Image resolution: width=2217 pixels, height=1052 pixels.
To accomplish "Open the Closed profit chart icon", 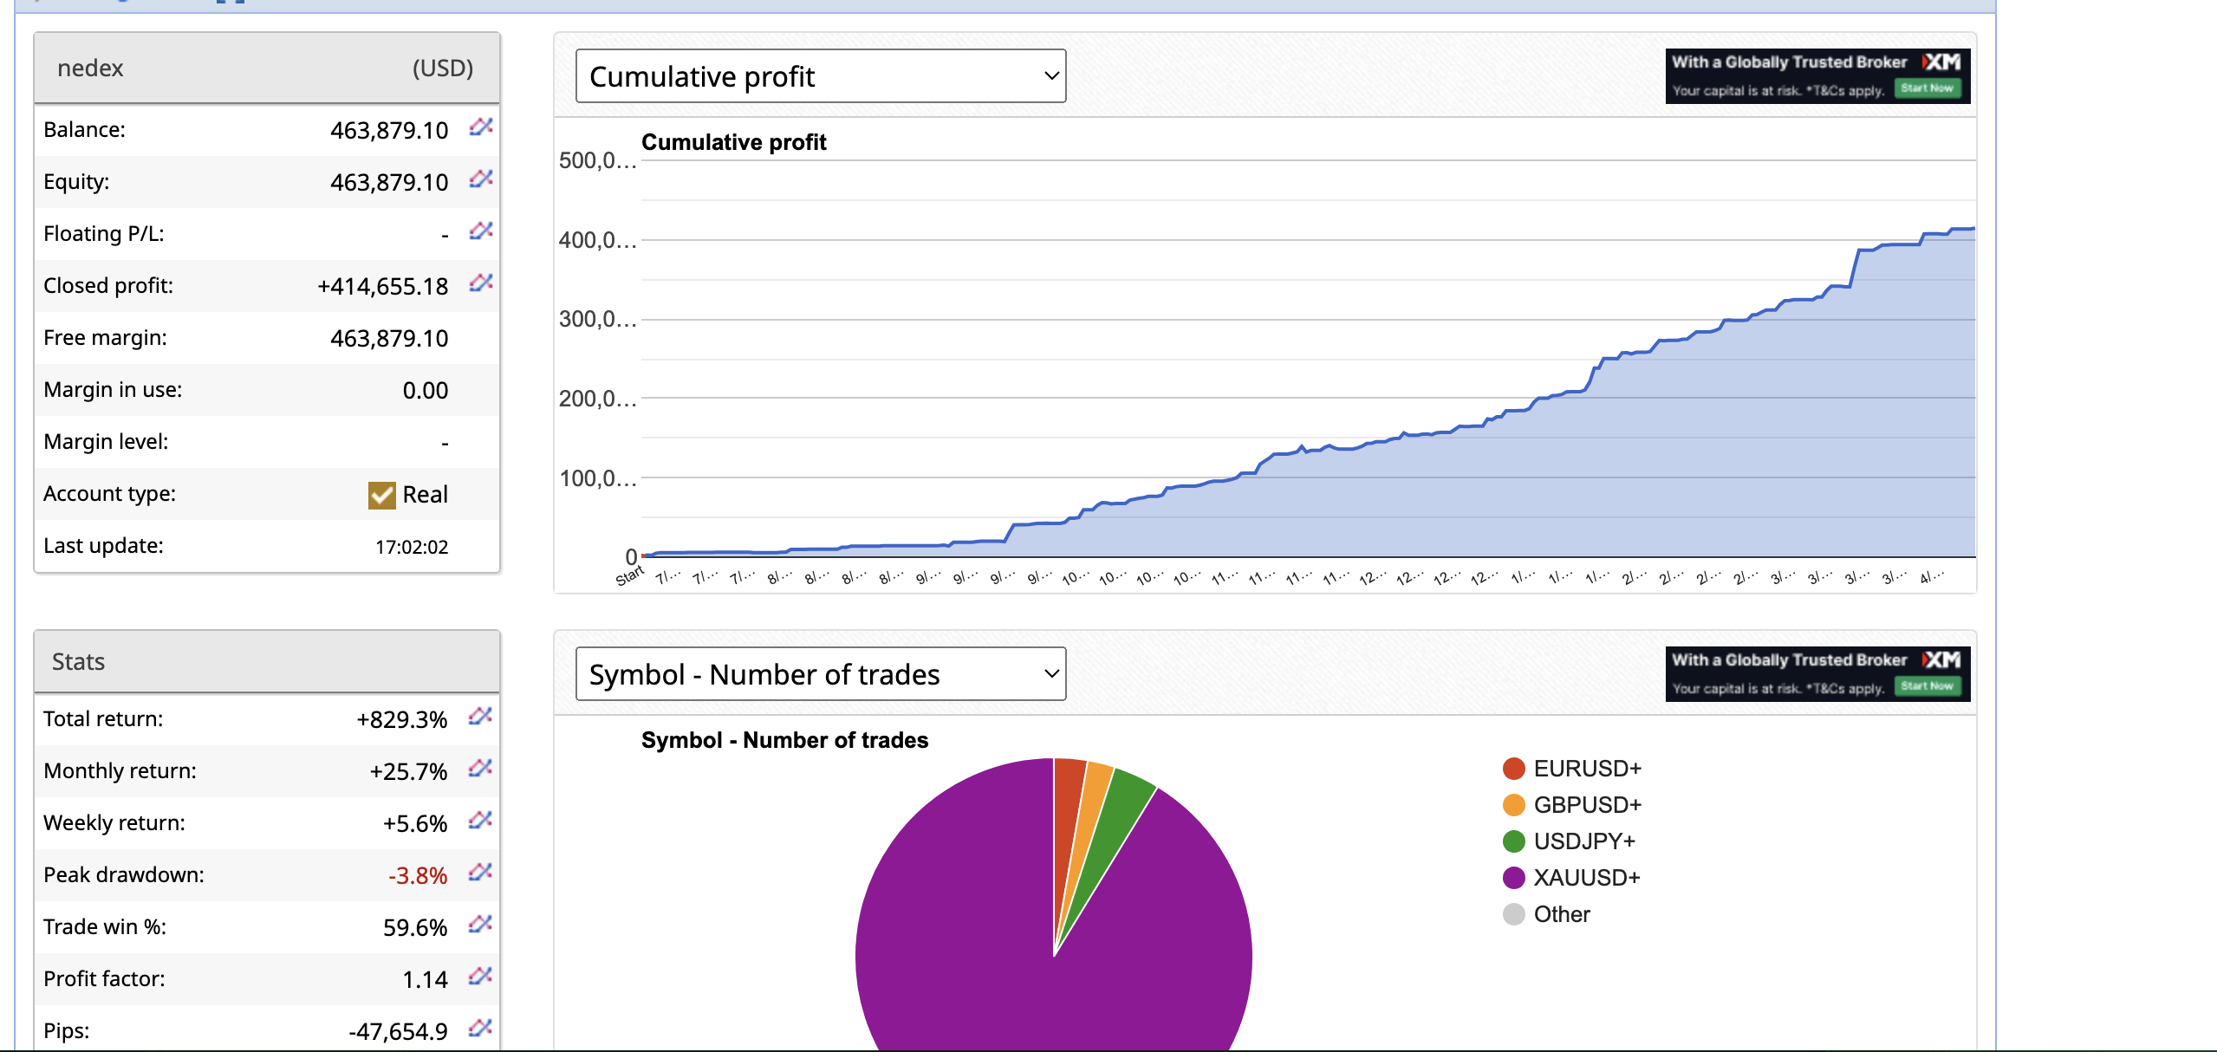I will pos(479,284).
